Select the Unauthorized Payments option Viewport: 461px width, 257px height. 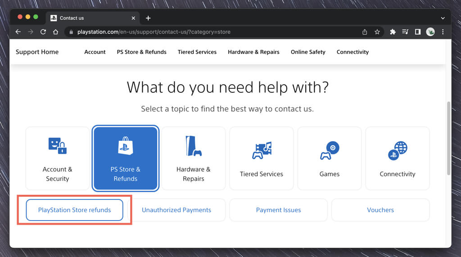(176, 210)
